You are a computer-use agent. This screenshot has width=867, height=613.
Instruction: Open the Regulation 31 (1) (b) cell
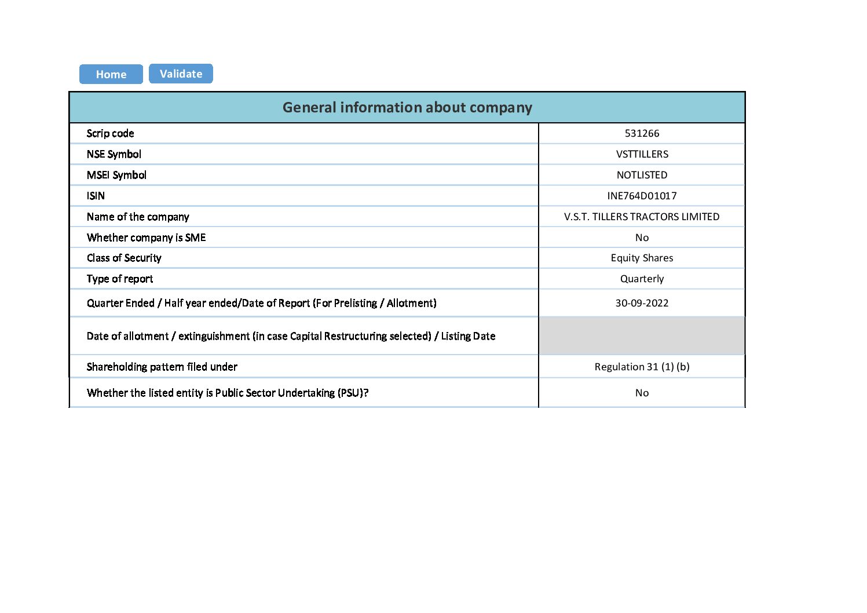641,367
